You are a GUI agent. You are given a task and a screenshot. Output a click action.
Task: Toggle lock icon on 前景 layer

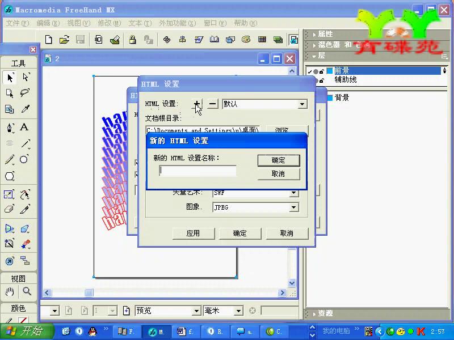(x=321, y=71)
